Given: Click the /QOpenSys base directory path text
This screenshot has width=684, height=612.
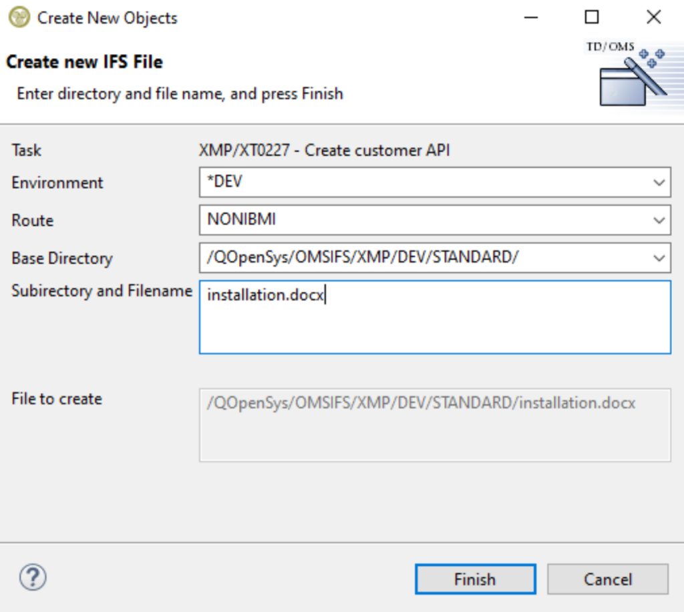Looking at the screenshot, I should point(363,257).
